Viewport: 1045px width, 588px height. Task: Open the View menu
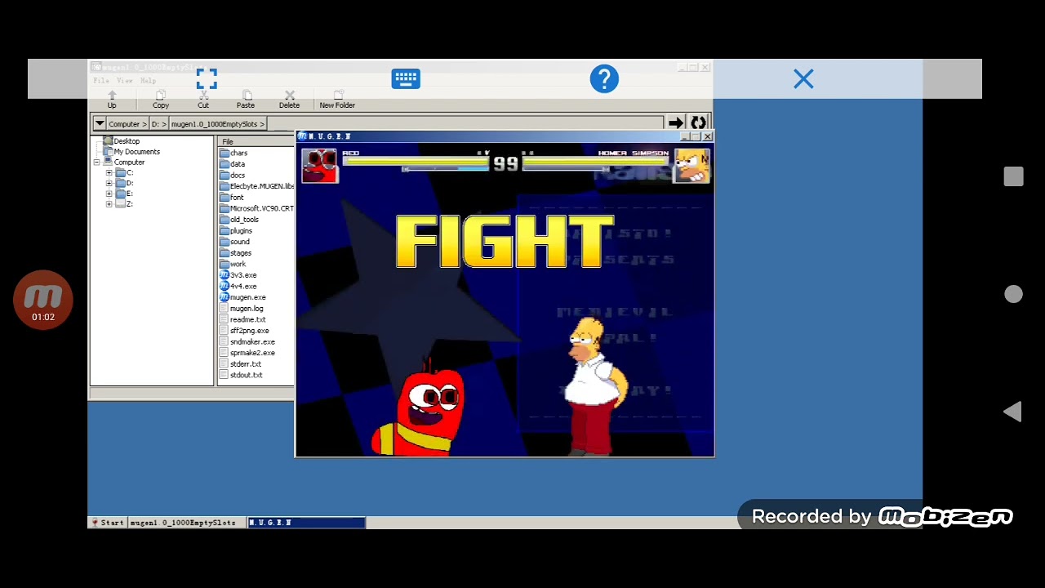tap(124, 81)
